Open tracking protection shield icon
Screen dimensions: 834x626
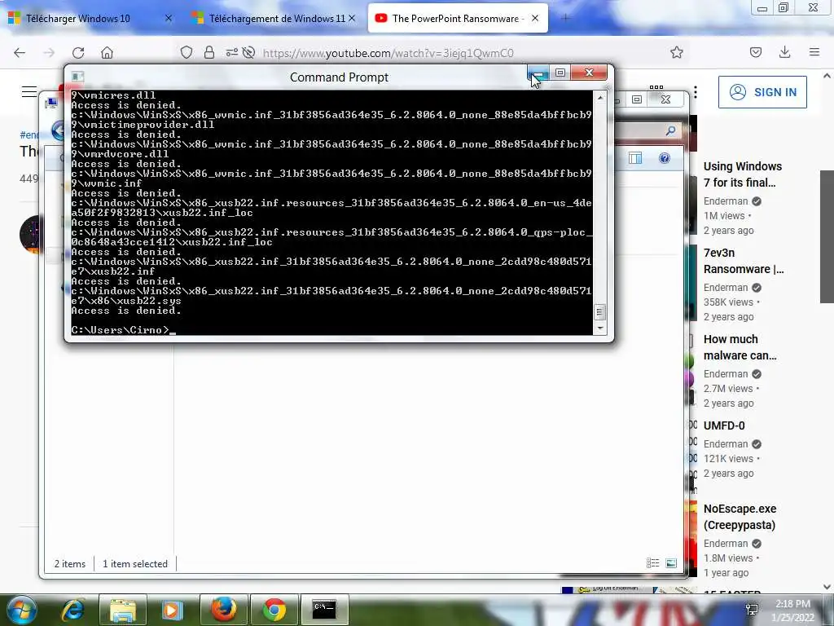[187, 52]
